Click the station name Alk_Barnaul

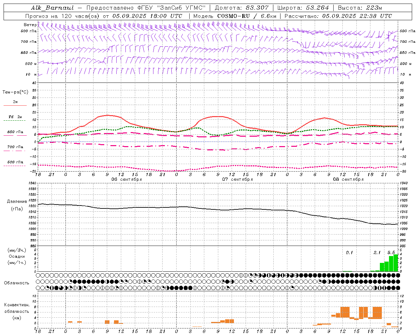point(52,8)
